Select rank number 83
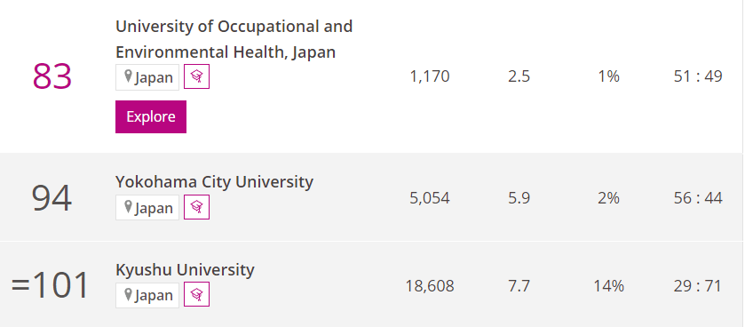 (x=52, y=76)
